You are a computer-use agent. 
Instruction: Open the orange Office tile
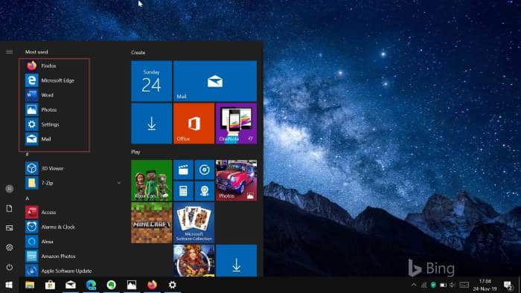click(x=194, y=123)
